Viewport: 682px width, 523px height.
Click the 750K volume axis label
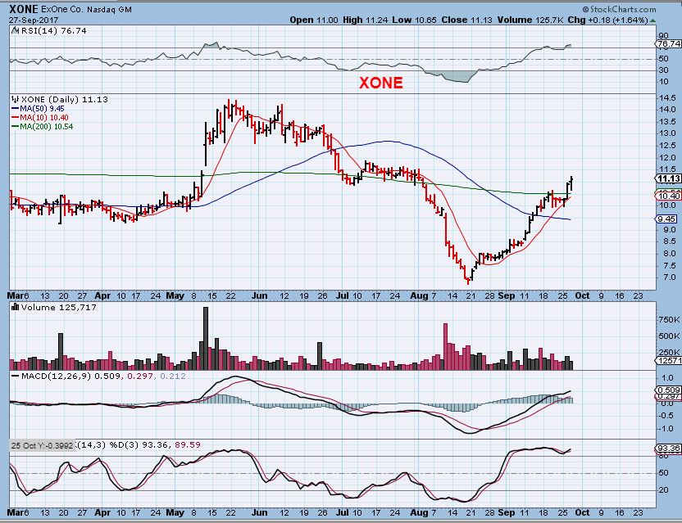[x=670, y=320]
